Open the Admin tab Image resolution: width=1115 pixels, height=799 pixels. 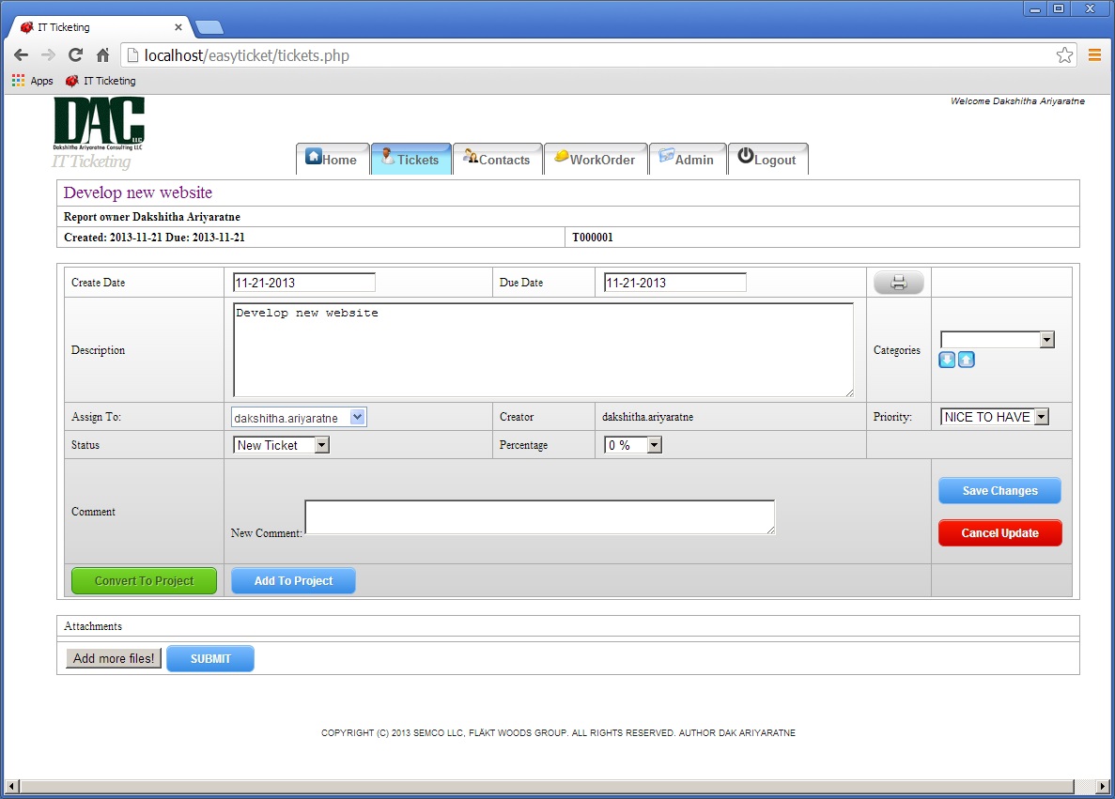(x=687, y=160)
